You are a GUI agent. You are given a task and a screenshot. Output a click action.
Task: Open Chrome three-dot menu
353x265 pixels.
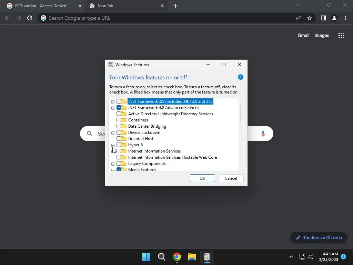[345, 18]
